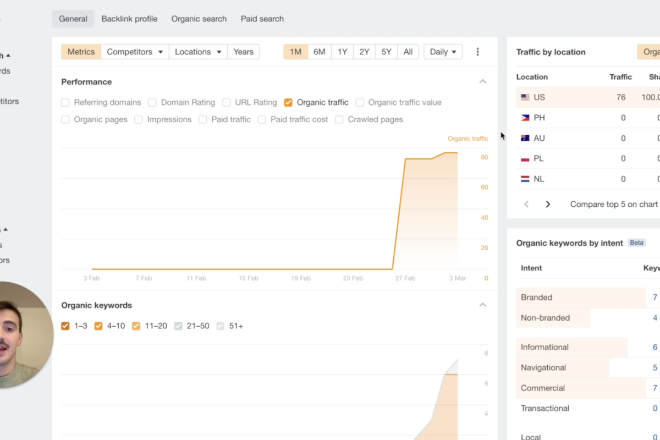Collapse the Performance section
This screenshot has height=440, width=660.
click(x=482, y=81)
